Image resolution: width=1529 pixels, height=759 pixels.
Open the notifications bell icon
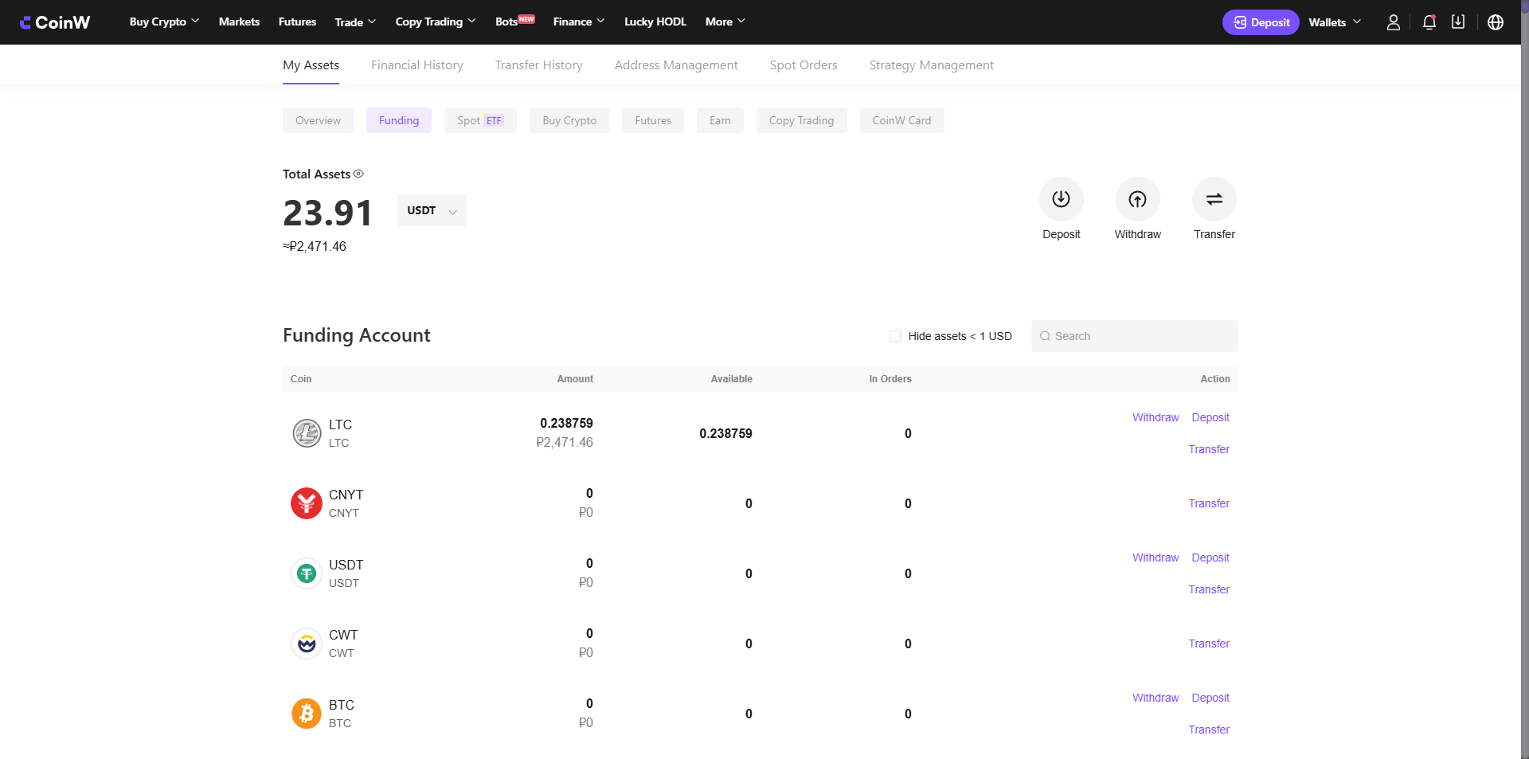(1429, 22)
